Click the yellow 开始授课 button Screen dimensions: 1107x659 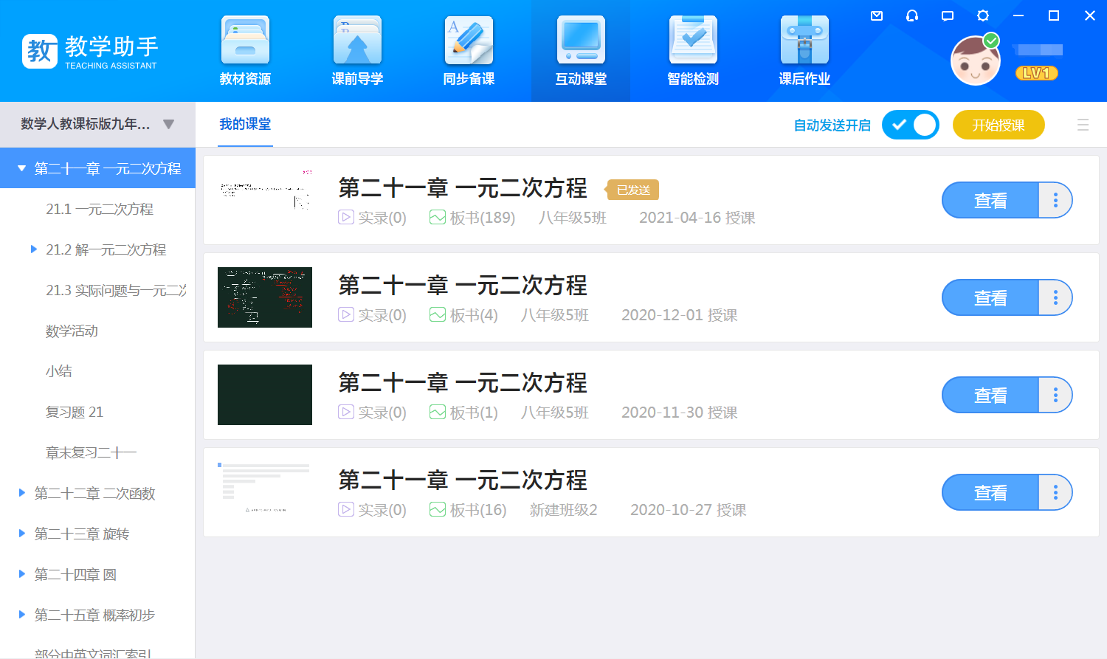(x=998, y=125)
